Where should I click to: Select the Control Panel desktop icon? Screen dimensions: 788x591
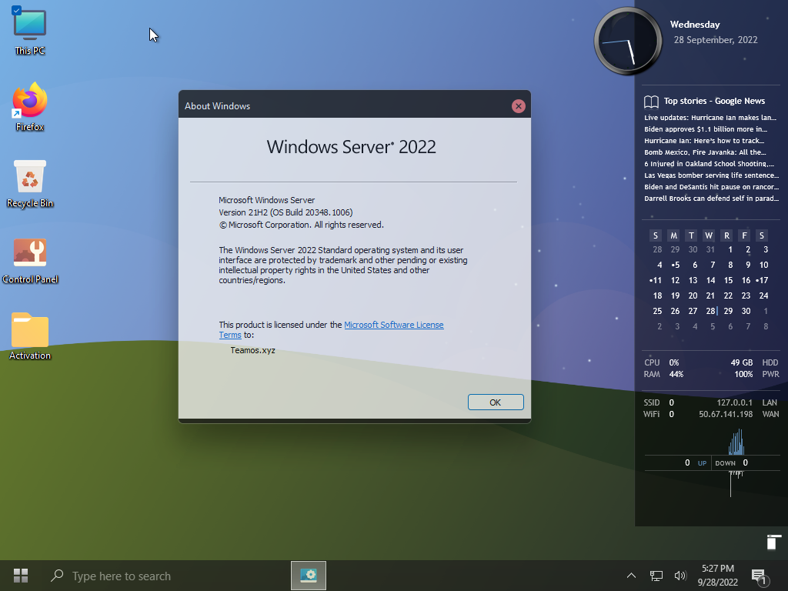(30, 254)
